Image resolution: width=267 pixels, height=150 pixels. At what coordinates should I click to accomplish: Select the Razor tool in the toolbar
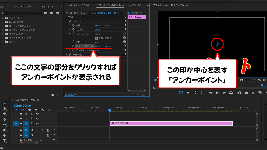(4, 119)
